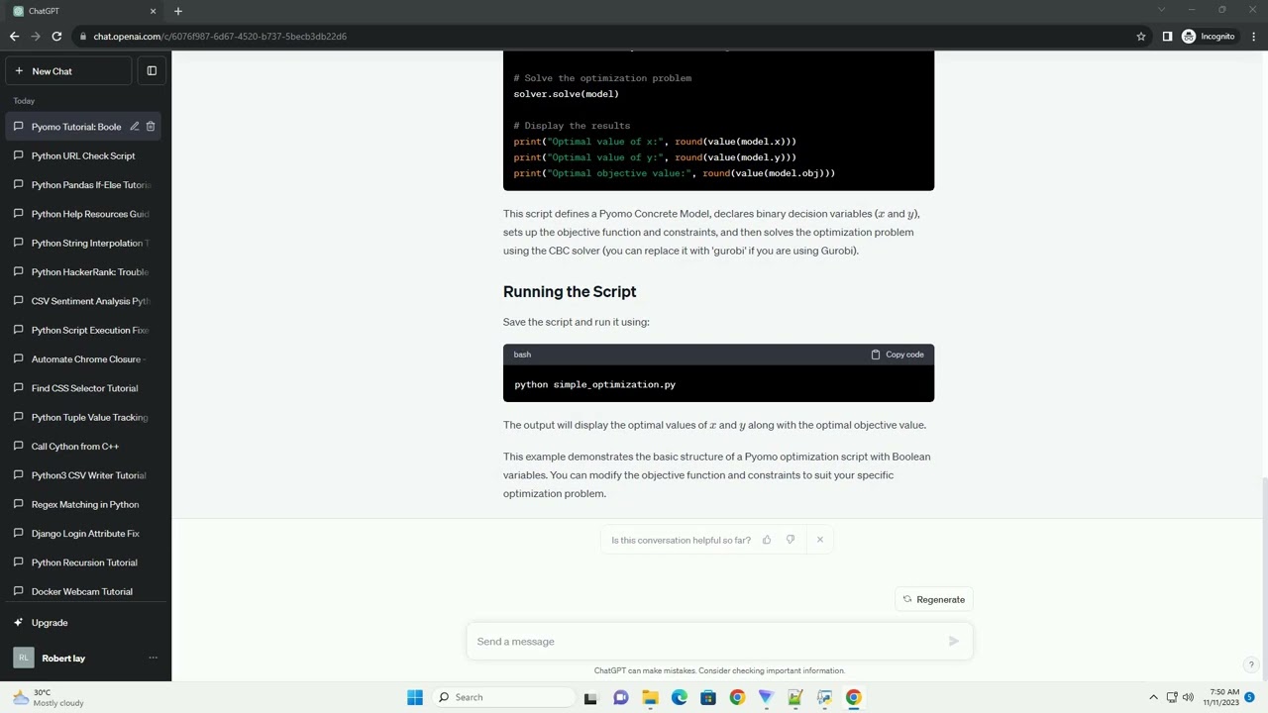1268x713 pixels.
Task: Click the Incognito profile indicator
Action: pos(1209,37)
